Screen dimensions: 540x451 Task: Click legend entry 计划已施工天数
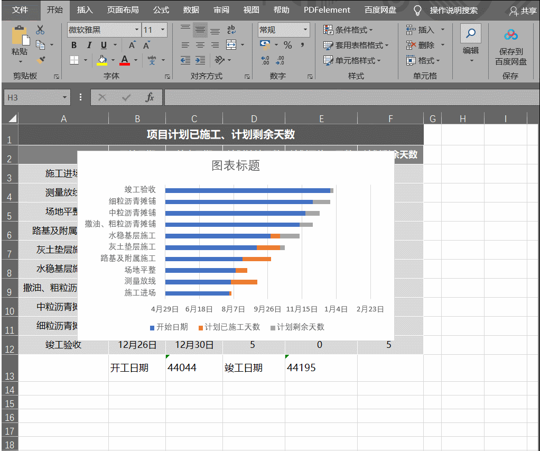229,327
